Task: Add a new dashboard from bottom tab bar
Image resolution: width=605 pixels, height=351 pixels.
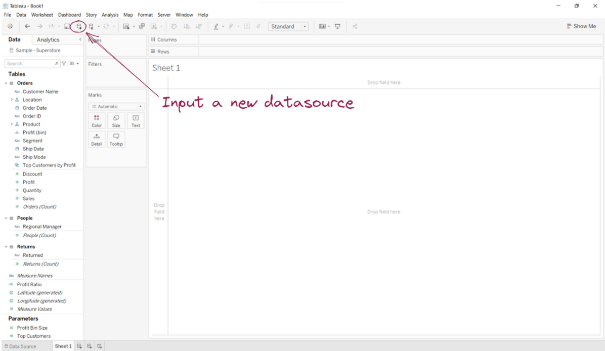Action: 90,346
